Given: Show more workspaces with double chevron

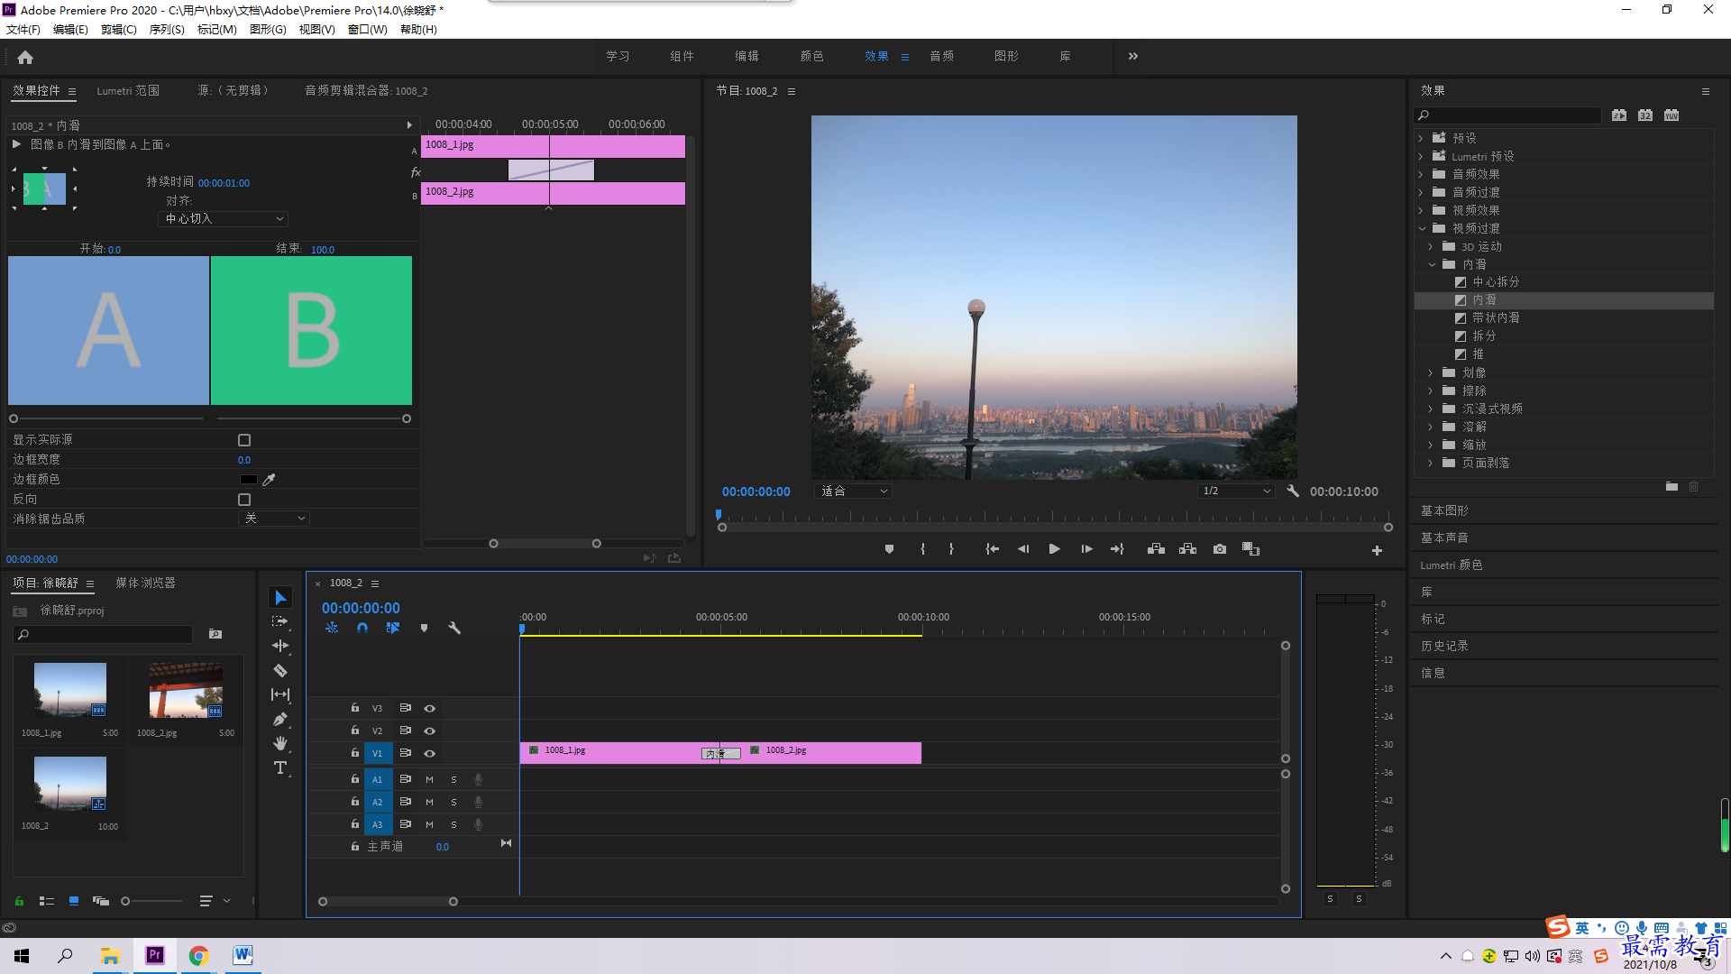Looking at the screenshot, I should (x=1133, y=57).
